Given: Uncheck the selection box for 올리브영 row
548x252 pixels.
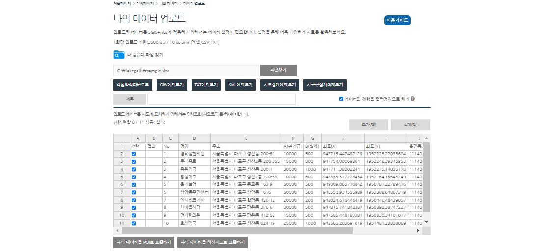Looking at the screenshot, I should pos(134,184).
